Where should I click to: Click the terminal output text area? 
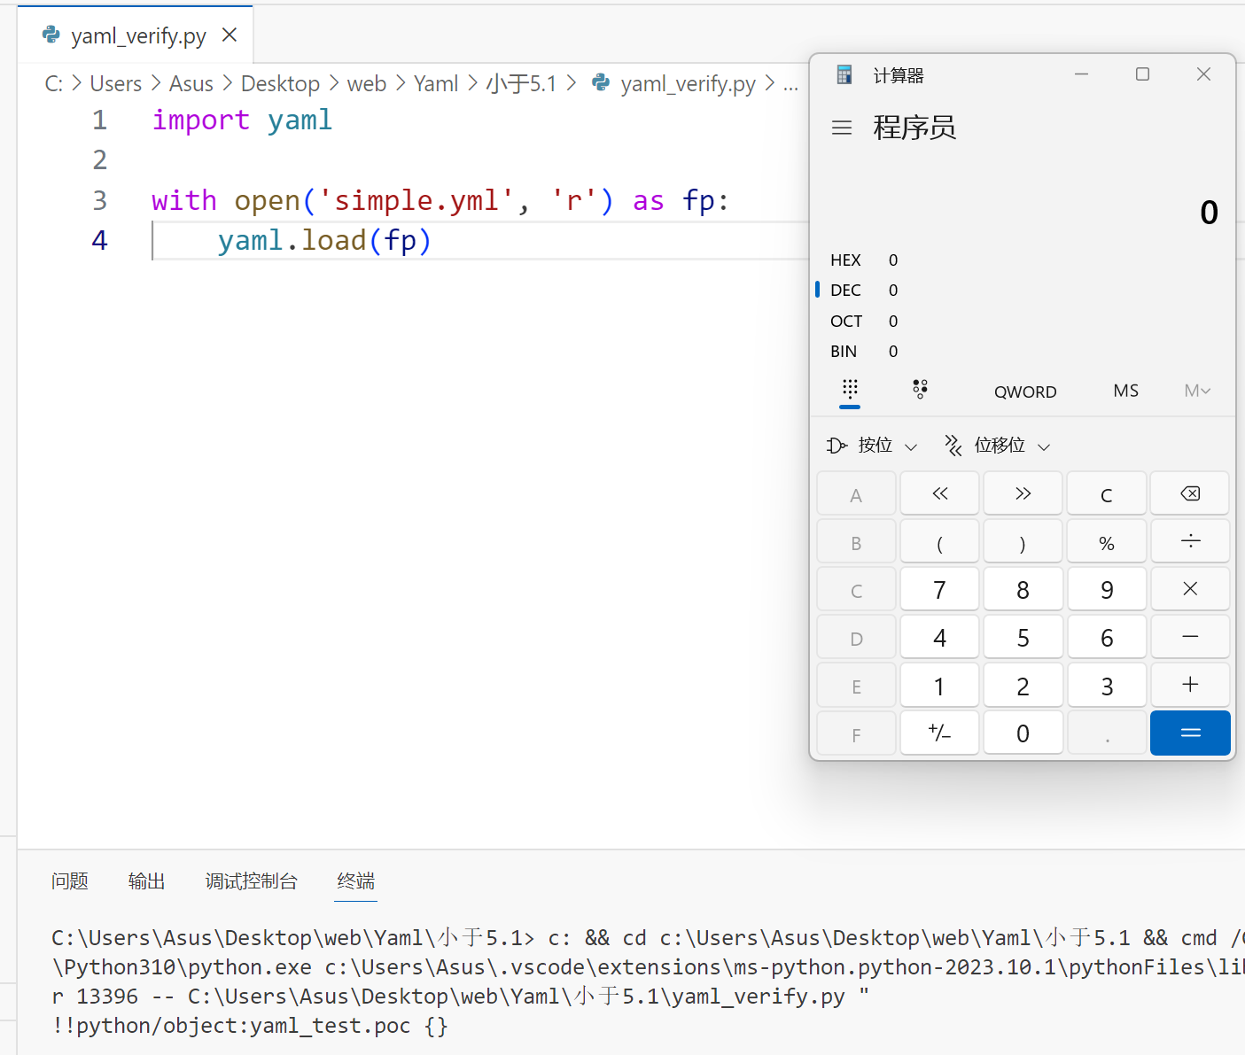coord(648,981)
